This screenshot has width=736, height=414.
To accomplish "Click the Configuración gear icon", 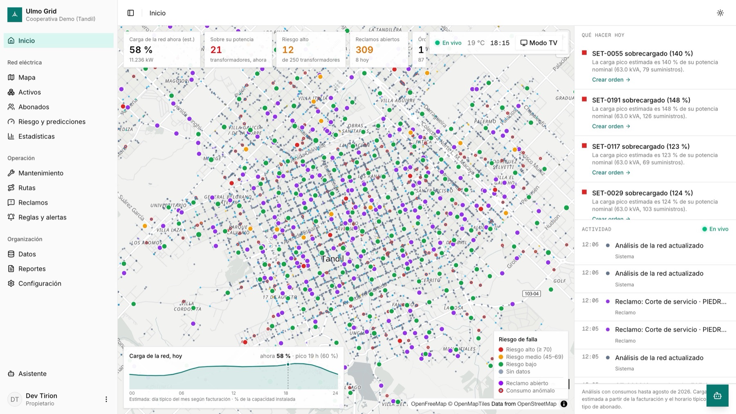I will (x=11, y=283).
